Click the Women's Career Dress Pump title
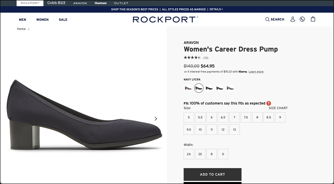 click(231, 49)
